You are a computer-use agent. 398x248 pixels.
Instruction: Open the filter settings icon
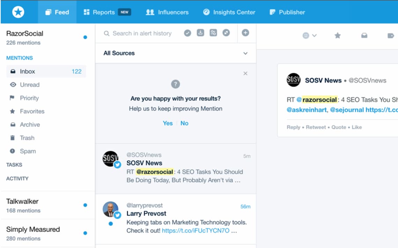213,33
